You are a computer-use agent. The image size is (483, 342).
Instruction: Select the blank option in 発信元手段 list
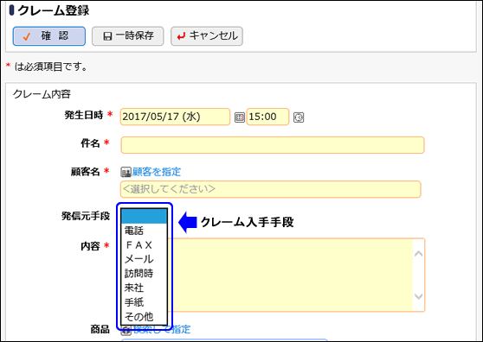tap(145, 216)
